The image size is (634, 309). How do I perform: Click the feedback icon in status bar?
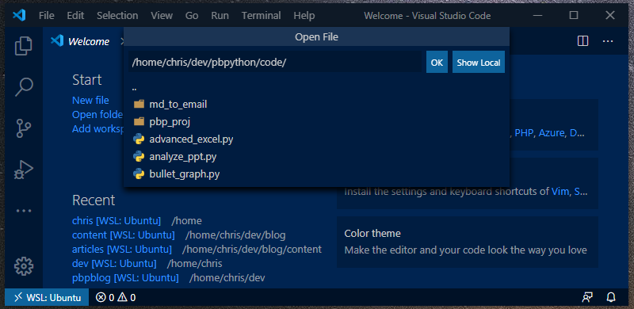[x=587, y=298]
